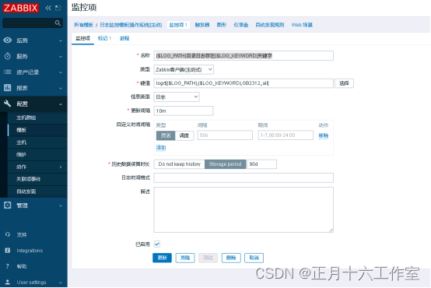This screenshot has width=431, height=288.
Task: Click the 名称 input field
Action: pyautogui.click(x=244, y=55)
